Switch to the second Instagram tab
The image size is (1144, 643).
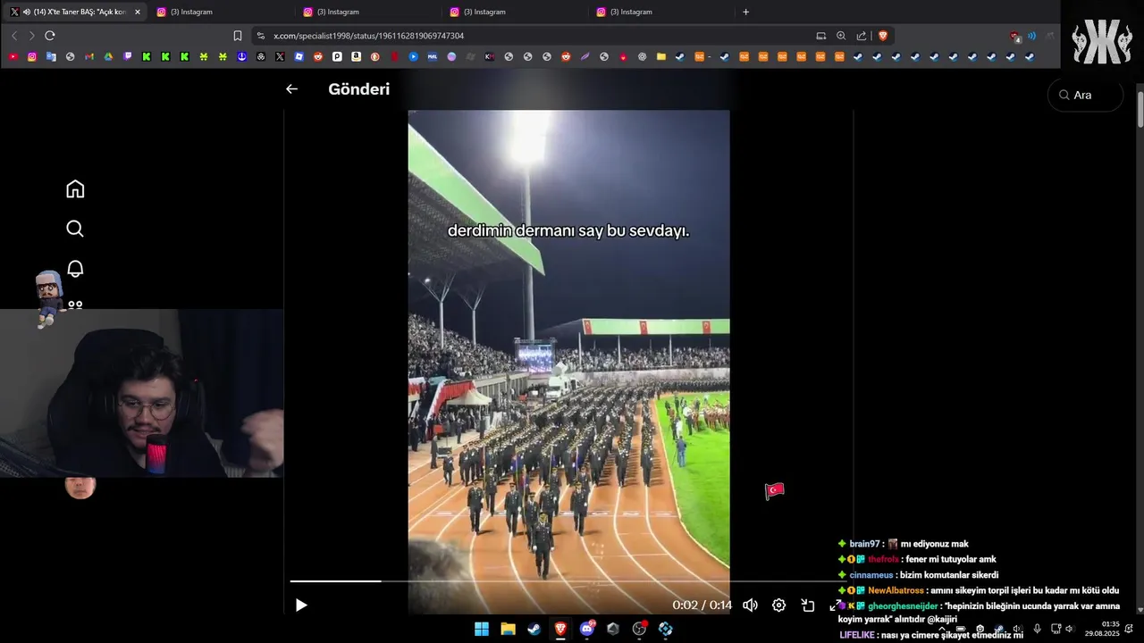point(366,12)
